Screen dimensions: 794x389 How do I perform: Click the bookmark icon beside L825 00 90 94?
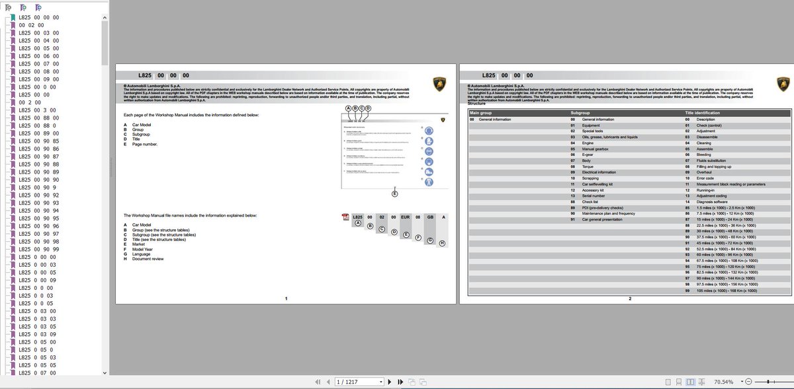tap(13, 211)
